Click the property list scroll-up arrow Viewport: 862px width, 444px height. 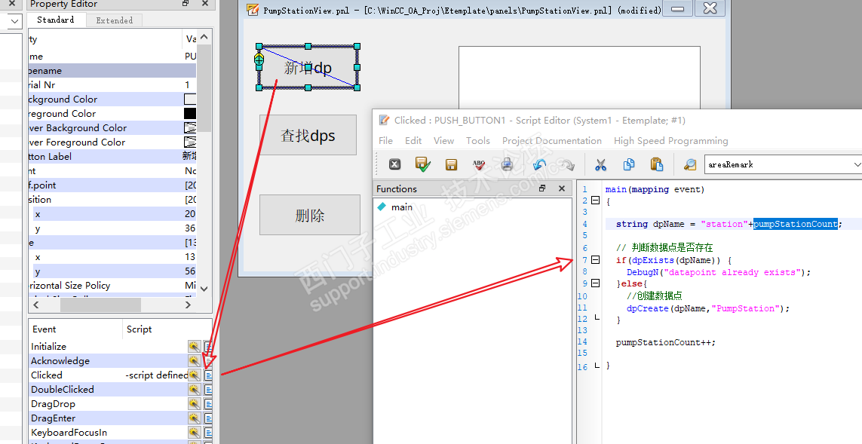point(204,38)
